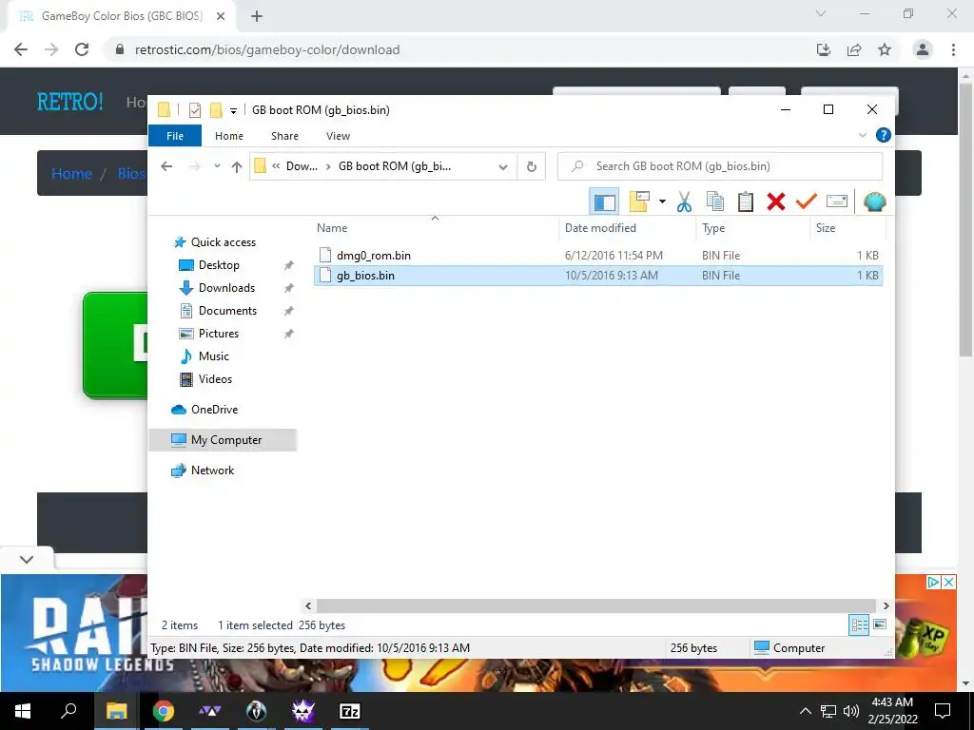The width and height of the screenshot is (974, 730).
Task: Copy the selected file icon
Action: click(715, 202)
